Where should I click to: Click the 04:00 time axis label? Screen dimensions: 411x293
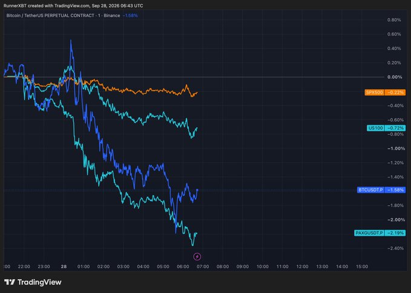pos(143,266)
